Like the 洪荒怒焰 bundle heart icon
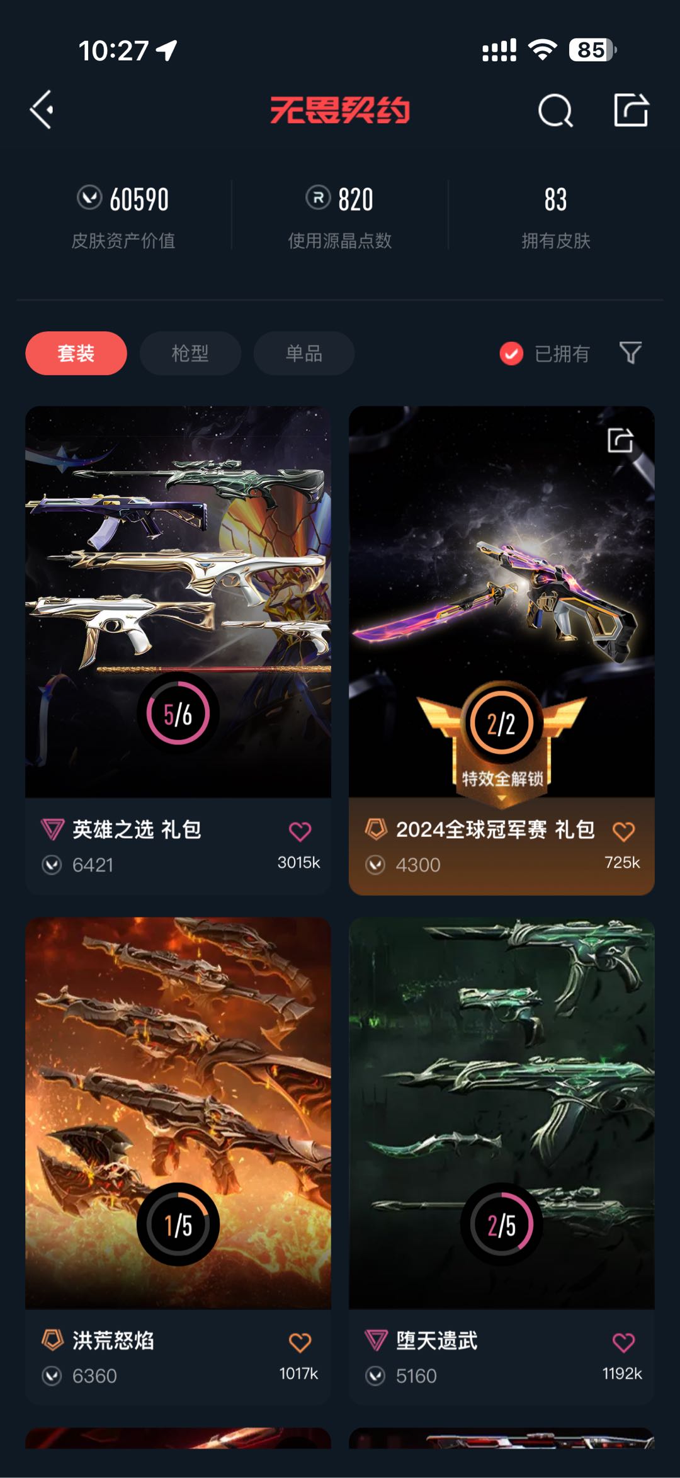 tap(300, 1342)
